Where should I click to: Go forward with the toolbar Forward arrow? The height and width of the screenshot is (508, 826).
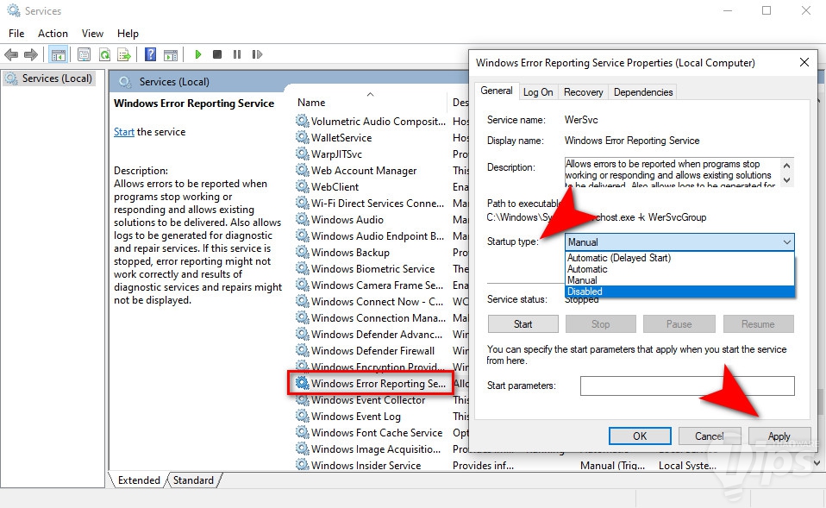pos(31,54)
